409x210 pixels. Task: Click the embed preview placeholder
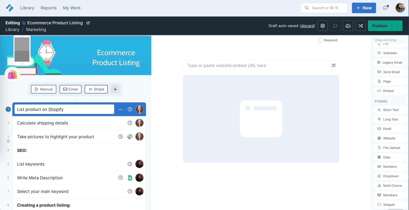[261, 119]
